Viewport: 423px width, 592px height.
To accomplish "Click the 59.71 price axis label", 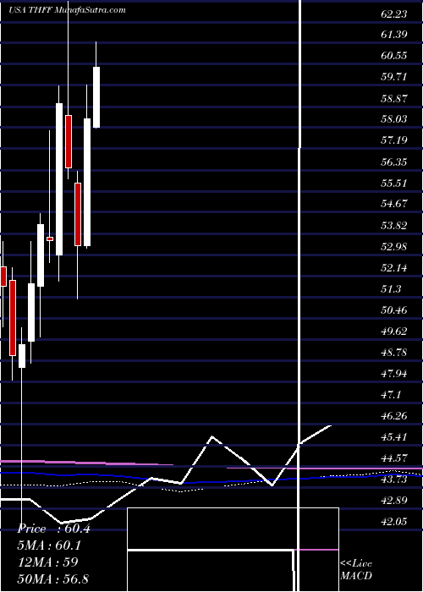I will 394,77.
